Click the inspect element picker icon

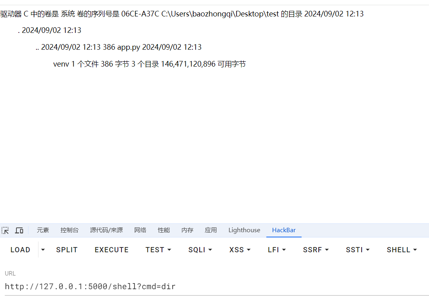(x=5, y=230)
